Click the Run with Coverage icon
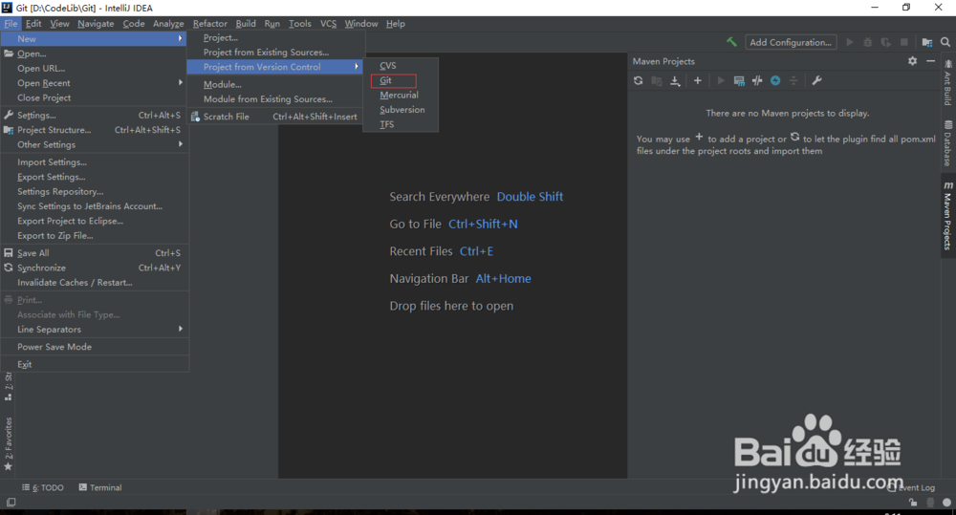The width and height of the screenshot is (956, 515). 885,42
